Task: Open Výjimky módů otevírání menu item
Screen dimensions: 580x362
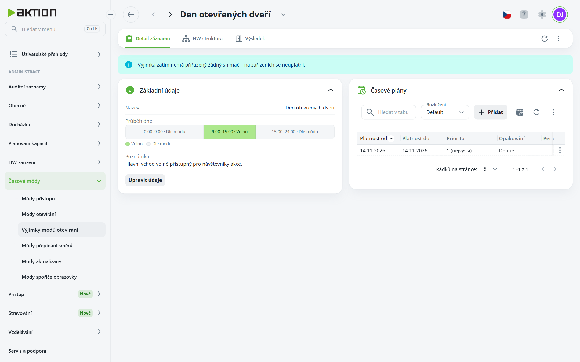Action: point(62,230)
